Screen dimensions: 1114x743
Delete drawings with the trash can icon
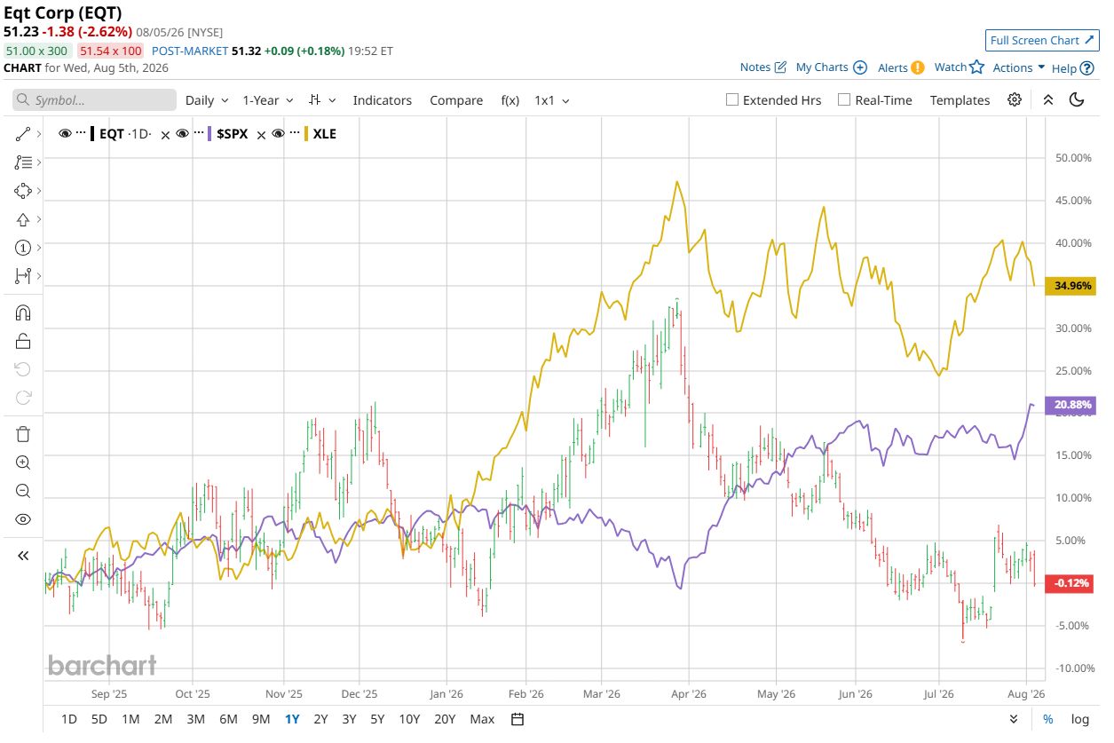[x=23, y=434]
